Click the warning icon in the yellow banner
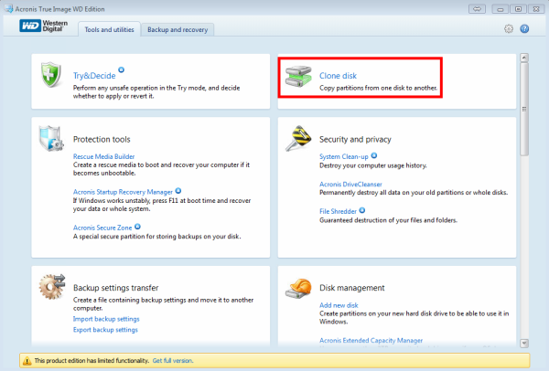The width and height of the screenshot is (549, 371). pyautogui.click(x=27, y=361)
